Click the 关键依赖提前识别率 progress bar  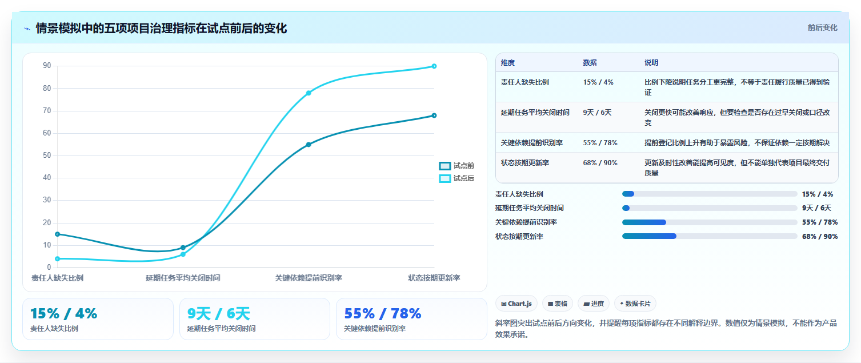[710, 222]
